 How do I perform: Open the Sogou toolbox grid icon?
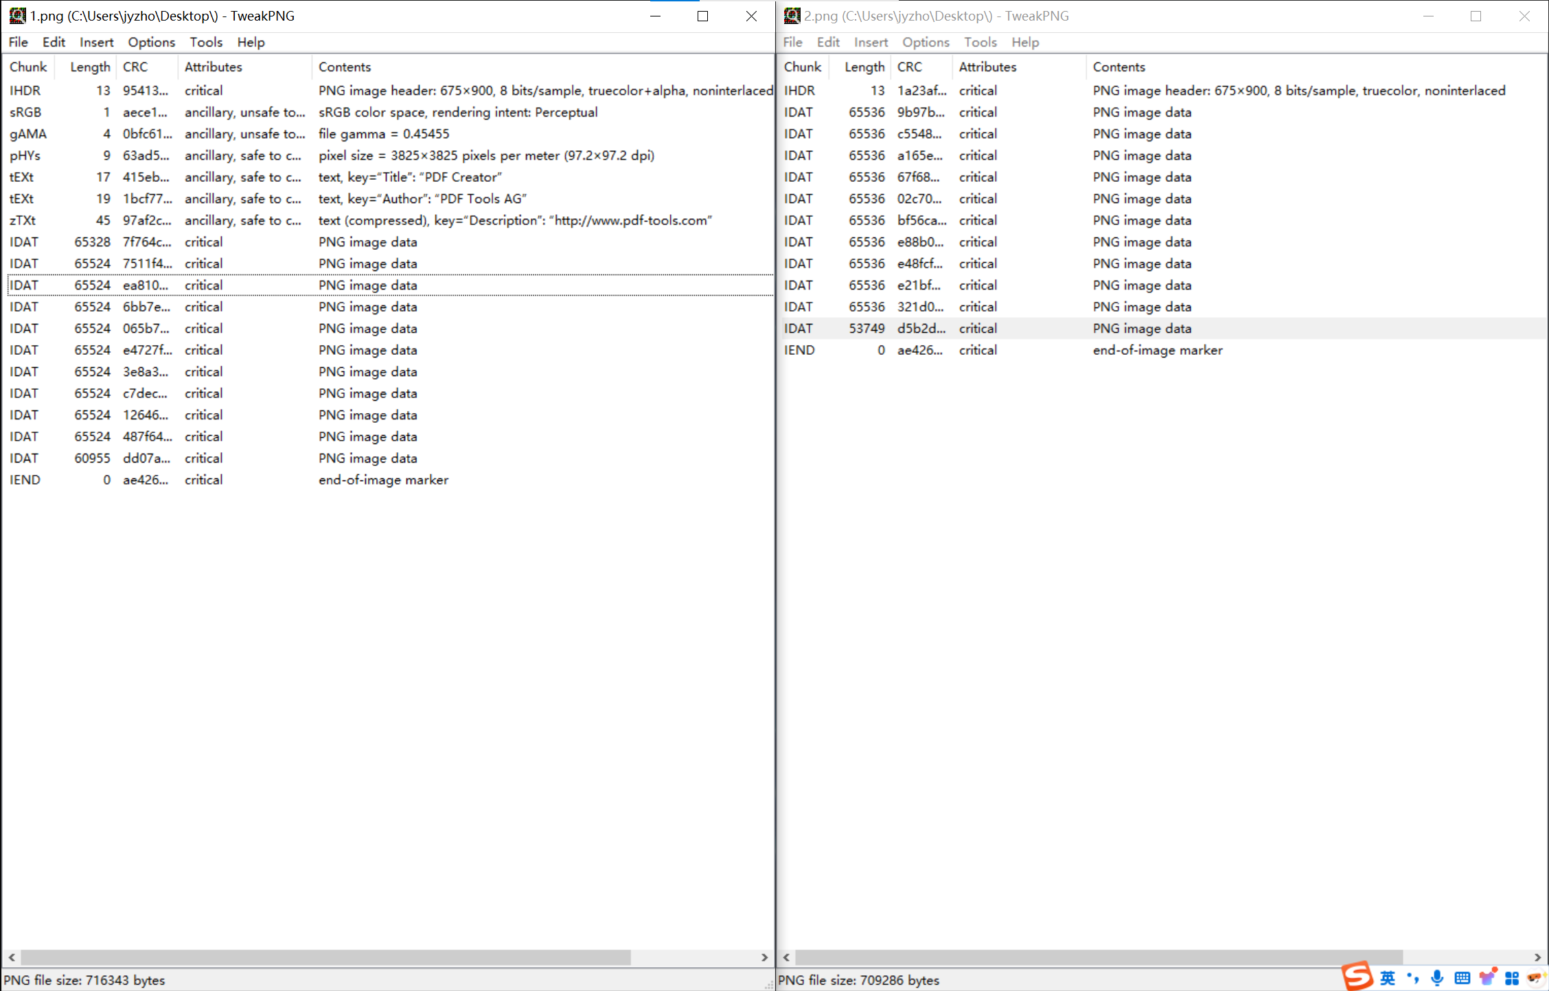[x=1512, y=978]
